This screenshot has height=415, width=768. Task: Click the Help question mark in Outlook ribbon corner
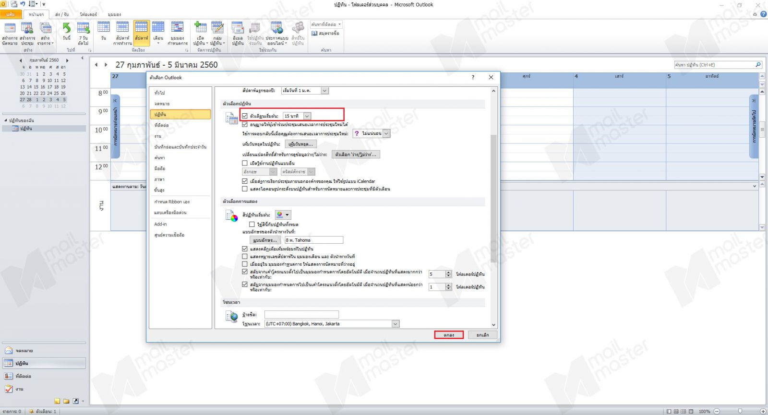[763, 14]
